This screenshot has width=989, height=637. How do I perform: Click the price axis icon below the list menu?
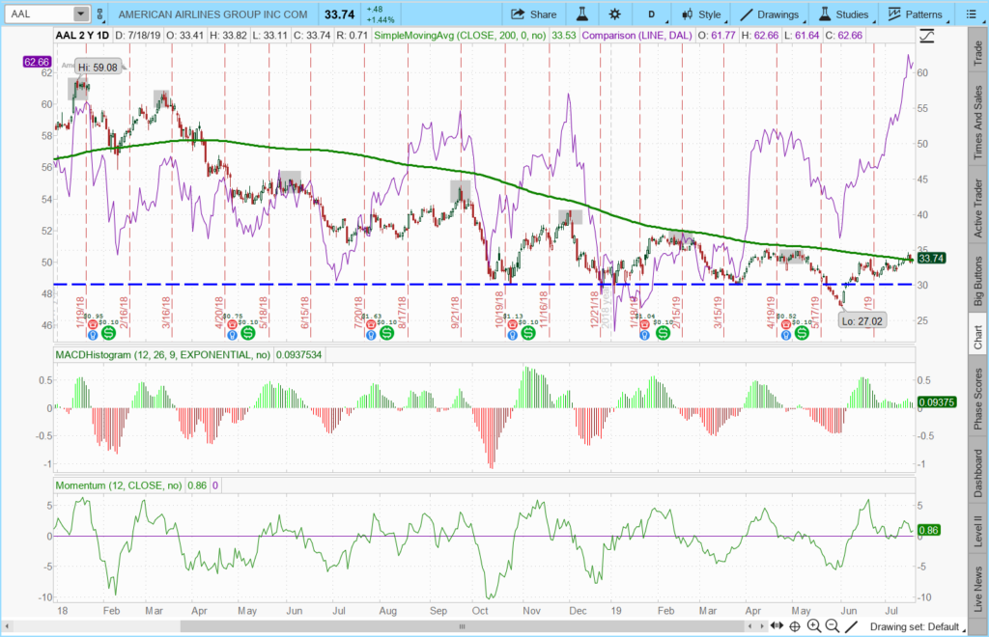(x=927, y=36)
